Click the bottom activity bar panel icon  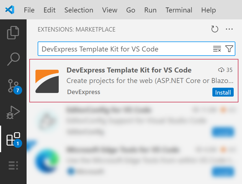tap(13, 165)
